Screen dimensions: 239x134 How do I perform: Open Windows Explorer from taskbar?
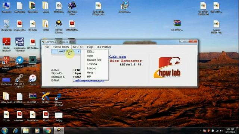[26, 131]
